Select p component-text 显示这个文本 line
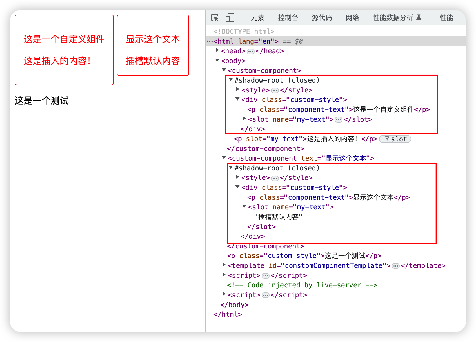 pos(328,197)
